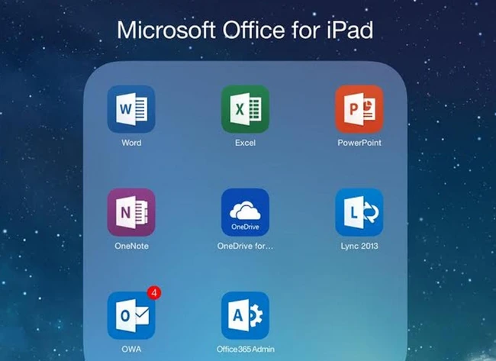Tap the 'OneNote' label text

pos(131,246)
